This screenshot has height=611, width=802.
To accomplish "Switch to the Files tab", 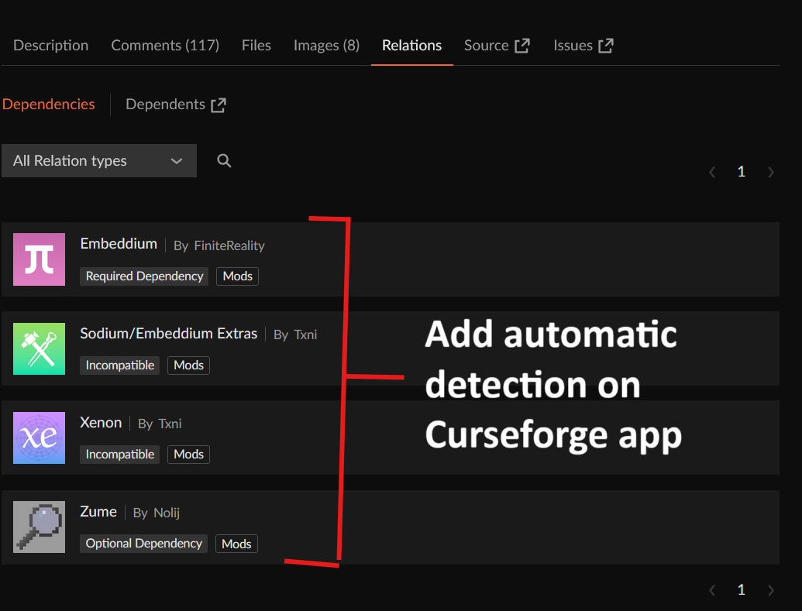I will coord(256,46).
